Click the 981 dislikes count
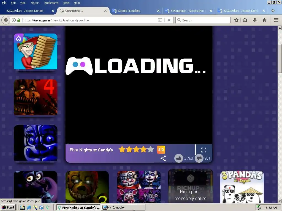Screen dimensions: 282x211 tap(207, 158)
